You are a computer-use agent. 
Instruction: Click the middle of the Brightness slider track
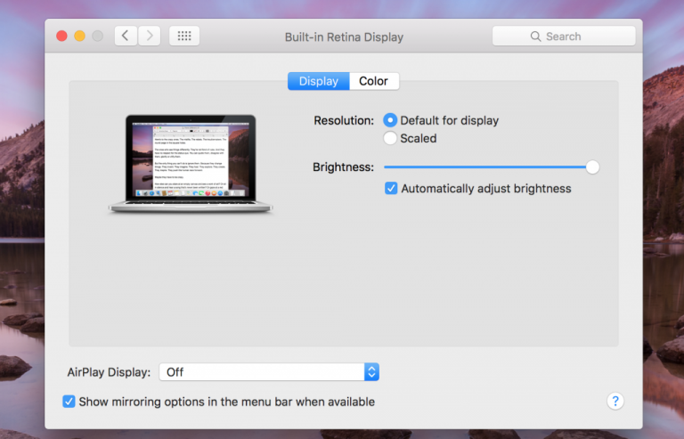[488, 167]
